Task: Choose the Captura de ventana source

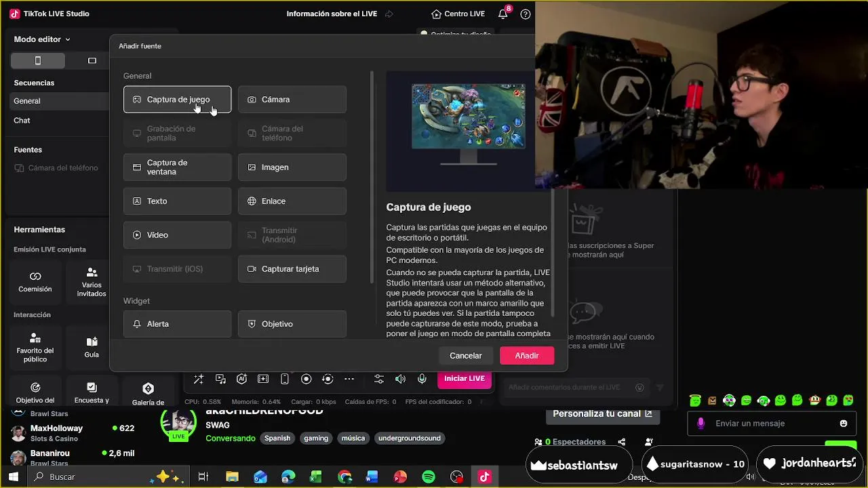Action: click(x=177, y=167)
